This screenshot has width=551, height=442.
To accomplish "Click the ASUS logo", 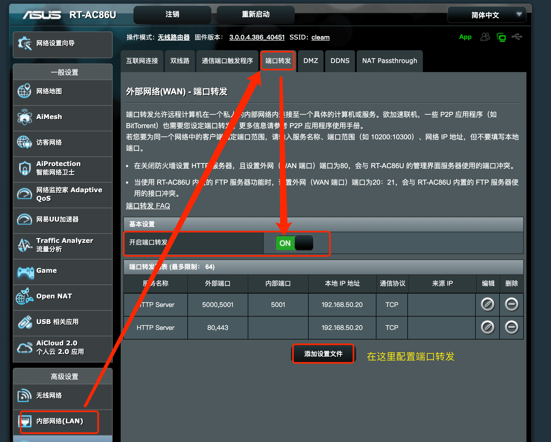I will pyautogui.click(x=42, y=15).
